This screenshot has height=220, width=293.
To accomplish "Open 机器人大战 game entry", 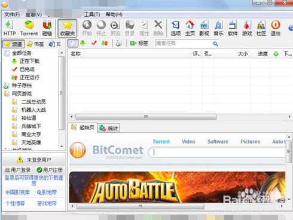I will pyautogui.click(x=33, y=110).
